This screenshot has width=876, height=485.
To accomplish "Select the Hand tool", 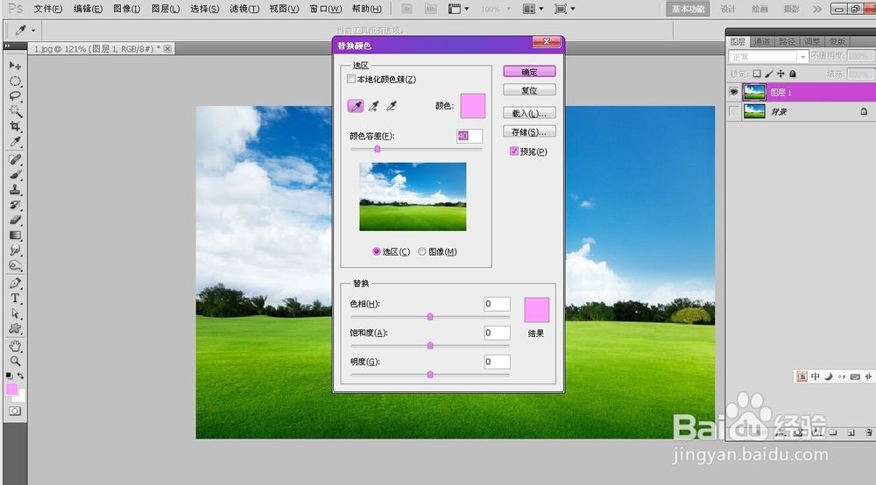I will (15, 346).
